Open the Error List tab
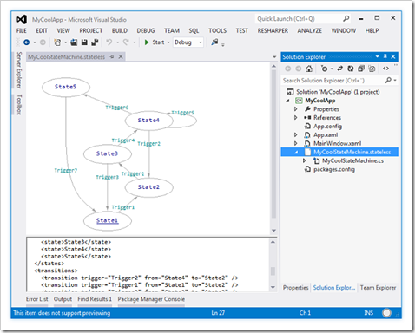 [x=37, y=299]
